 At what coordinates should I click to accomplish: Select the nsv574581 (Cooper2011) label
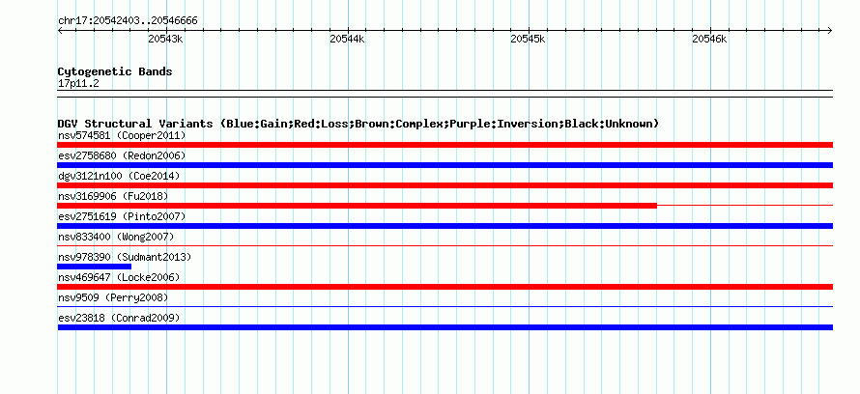122,135
